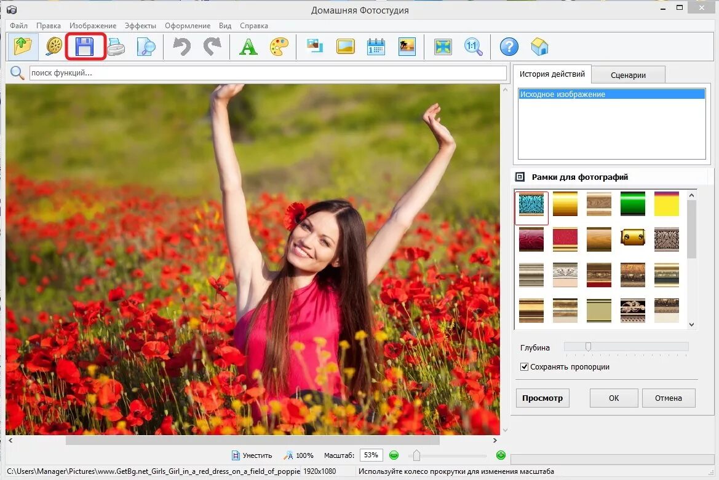719x480 pixels.
Task: Click the palm sunset postcard icon
Action: click(x=407, y=47)
